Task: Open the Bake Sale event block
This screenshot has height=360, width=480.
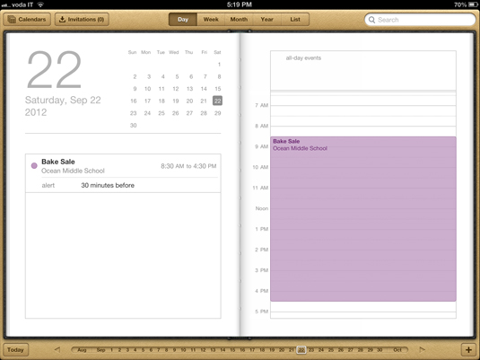Action: [363, 219]
